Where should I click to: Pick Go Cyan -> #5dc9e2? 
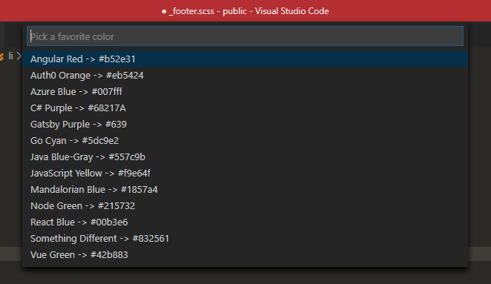(x=245, y=140)
